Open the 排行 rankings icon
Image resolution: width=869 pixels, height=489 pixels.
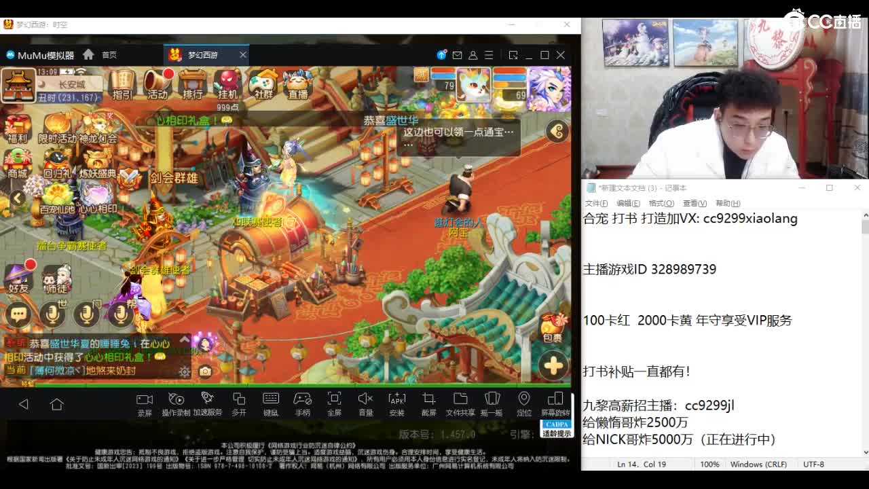[193, 84]
